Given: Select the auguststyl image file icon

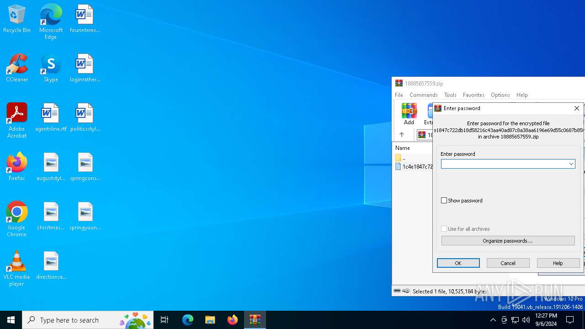Looking at the screenshot, I should (x=51, y=167).
